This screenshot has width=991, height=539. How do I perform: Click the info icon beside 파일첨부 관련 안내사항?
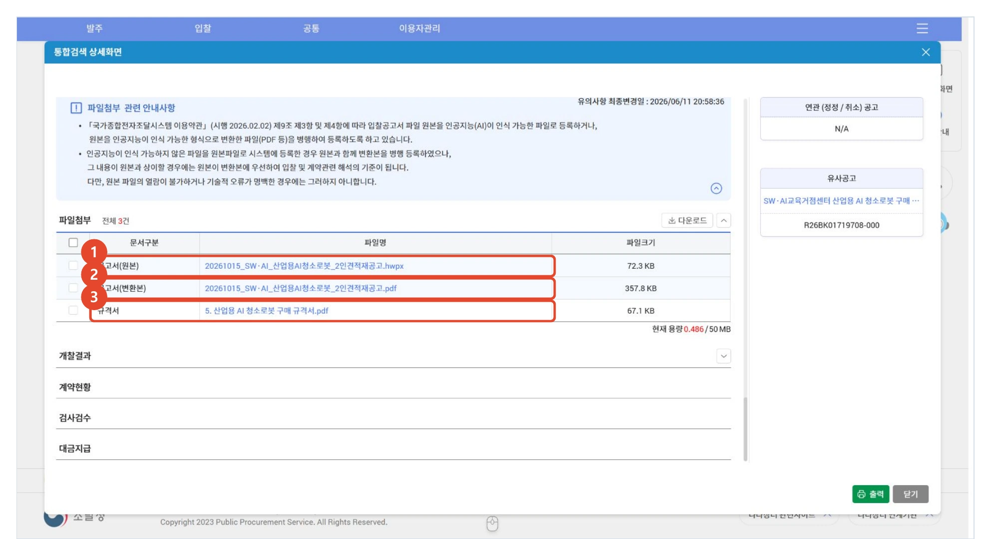[x=76, y=108]
